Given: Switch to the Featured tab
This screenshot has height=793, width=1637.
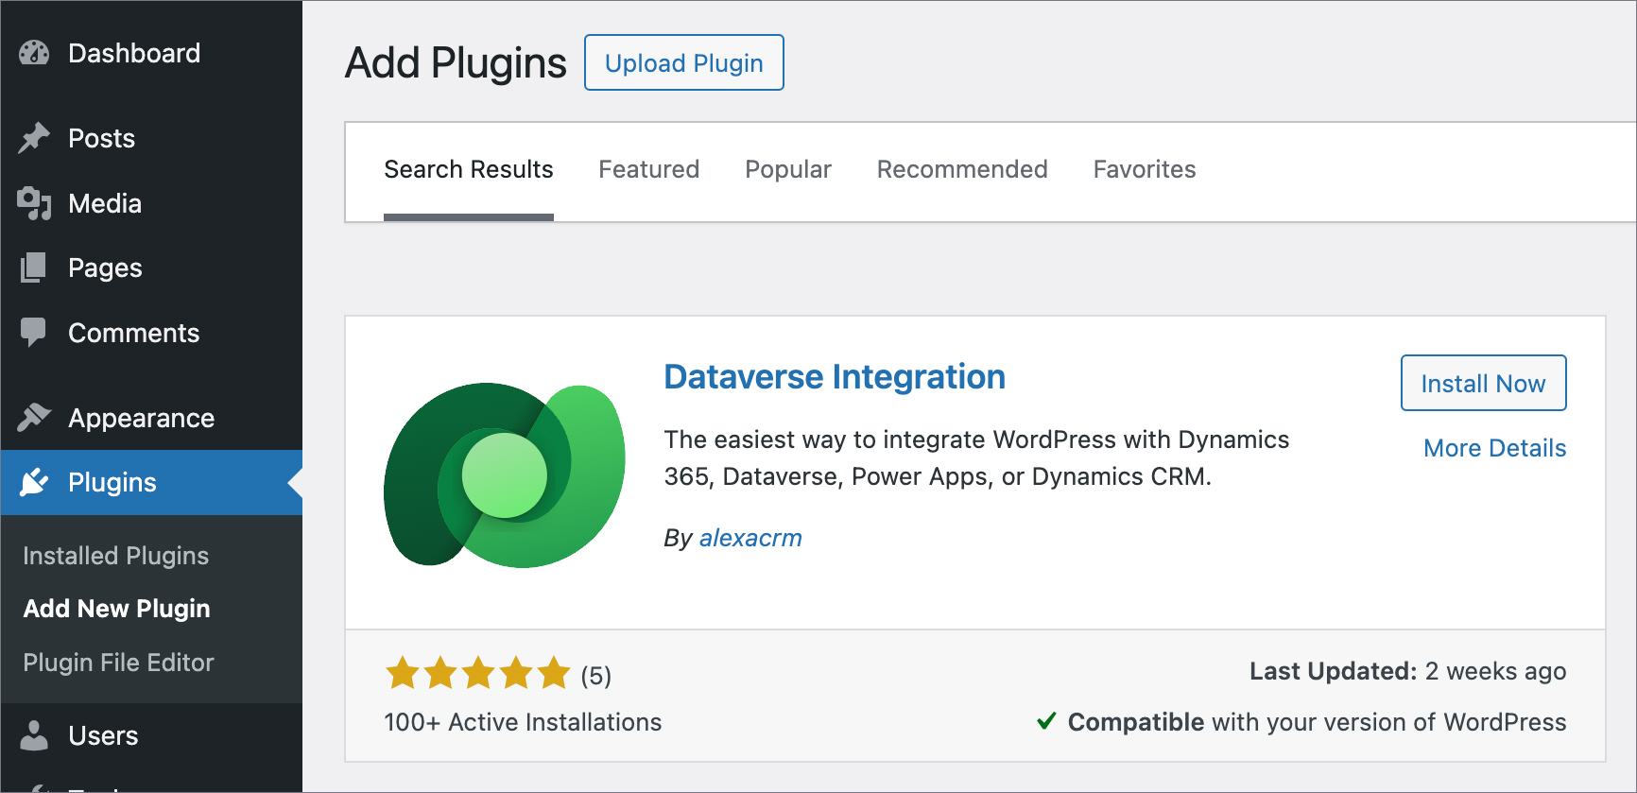Looking at the screenshot, I should pyautogui.click(x=649, y=170).
